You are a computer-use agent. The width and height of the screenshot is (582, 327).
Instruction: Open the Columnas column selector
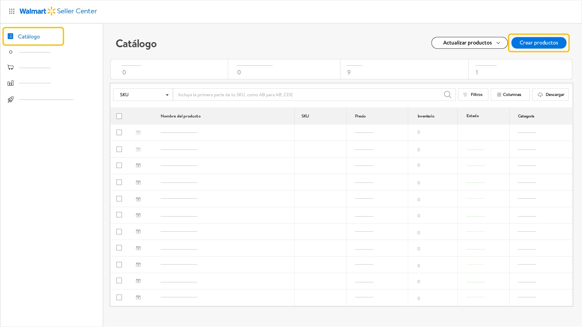tap(510, 95)
